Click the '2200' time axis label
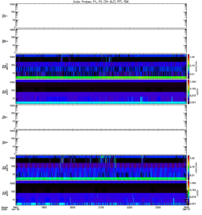The height and width of the screenshot is (215, 202). pos(130,207)
